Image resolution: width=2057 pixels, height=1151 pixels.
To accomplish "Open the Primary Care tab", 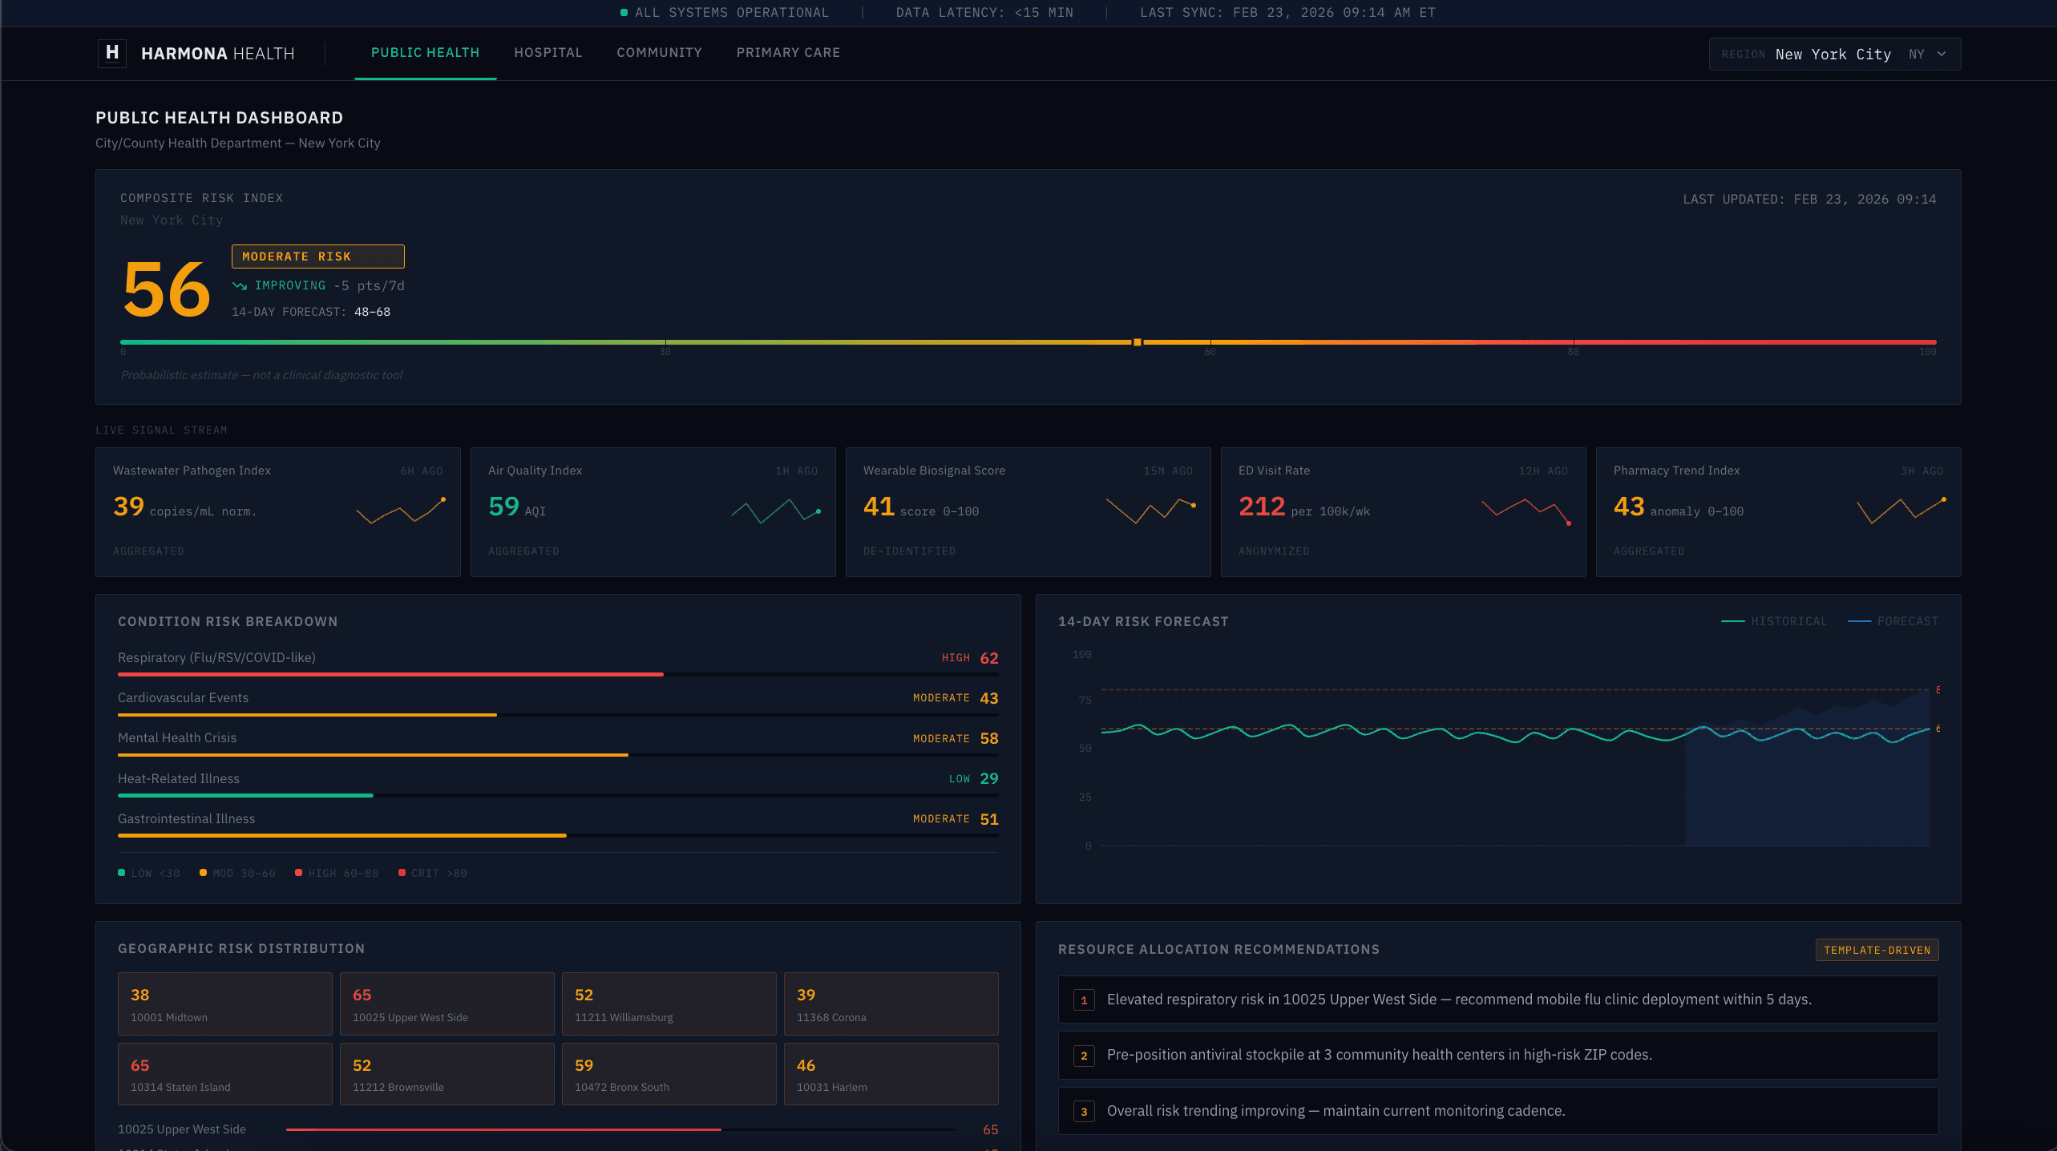I will click(x=788, y=53).
